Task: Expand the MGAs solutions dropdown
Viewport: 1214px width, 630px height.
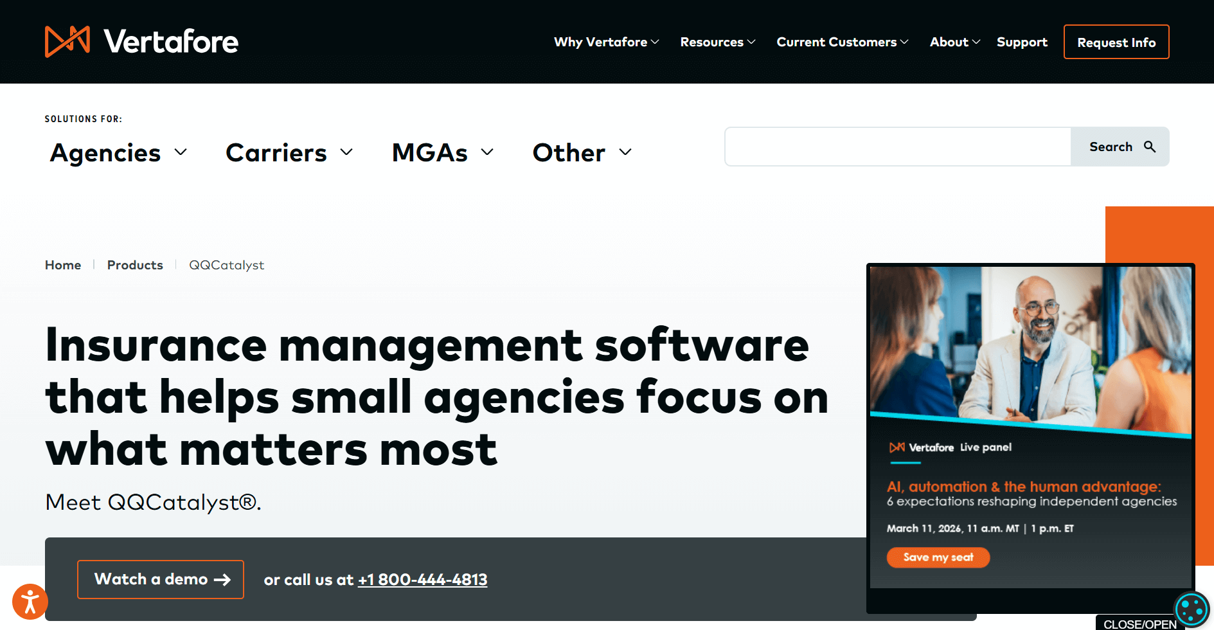Action: point(443,153)
